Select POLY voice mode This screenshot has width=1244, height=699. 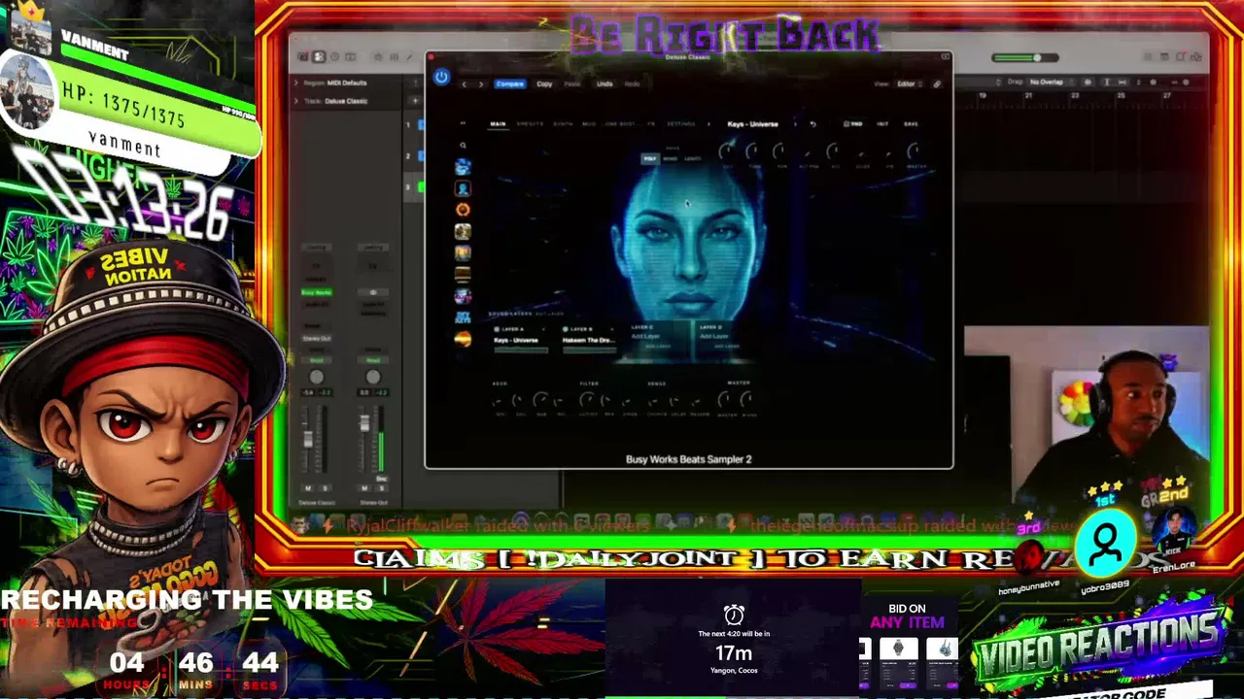(650, 158)
